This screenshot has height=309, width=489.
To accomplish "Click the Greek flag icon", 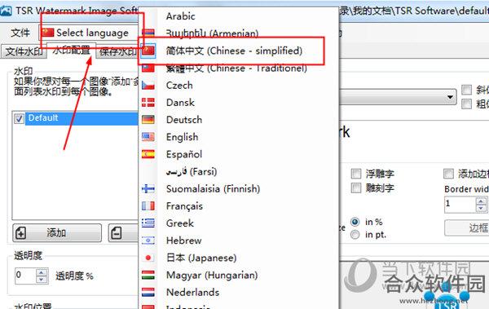I will pos(148,223).
